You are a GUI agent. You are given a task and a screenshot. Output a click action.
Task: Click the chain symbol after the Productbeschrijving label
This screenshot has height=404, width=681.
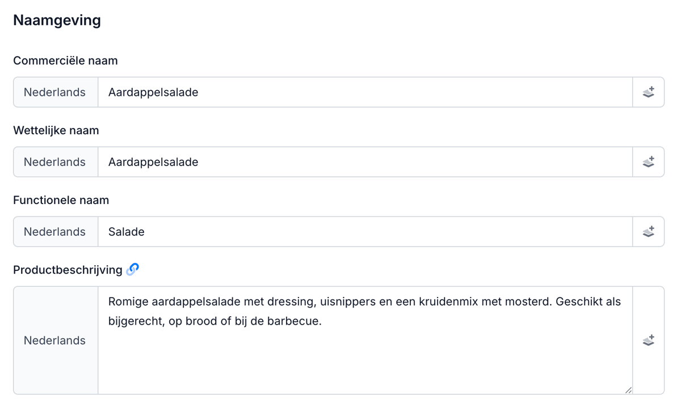[132, 270]
